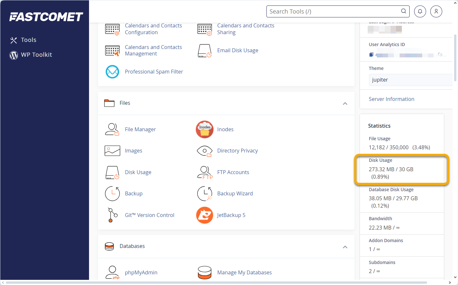Open the Disk Usage link under Files

point(138,172)
